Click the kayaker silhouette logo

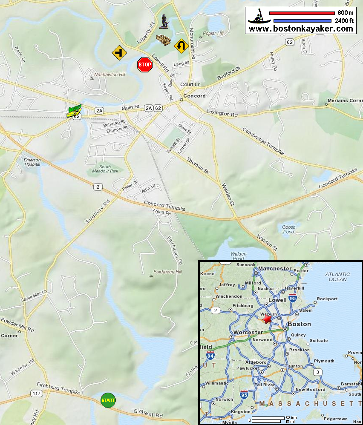point(259,16)
